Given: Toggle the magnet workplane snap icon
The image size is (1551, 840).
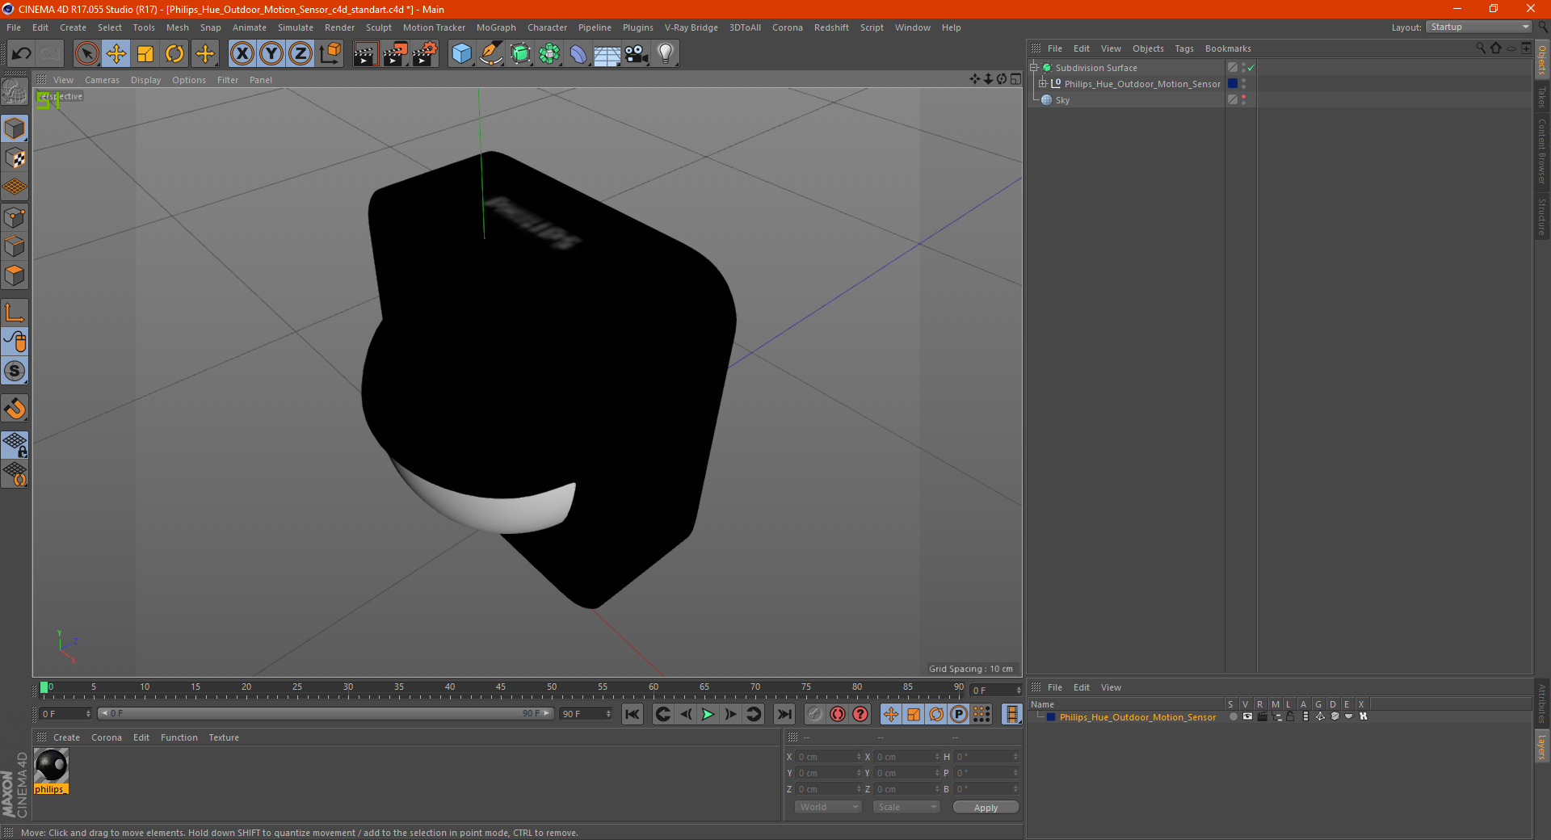Looking at the screenshot, I should coord(15,409).
